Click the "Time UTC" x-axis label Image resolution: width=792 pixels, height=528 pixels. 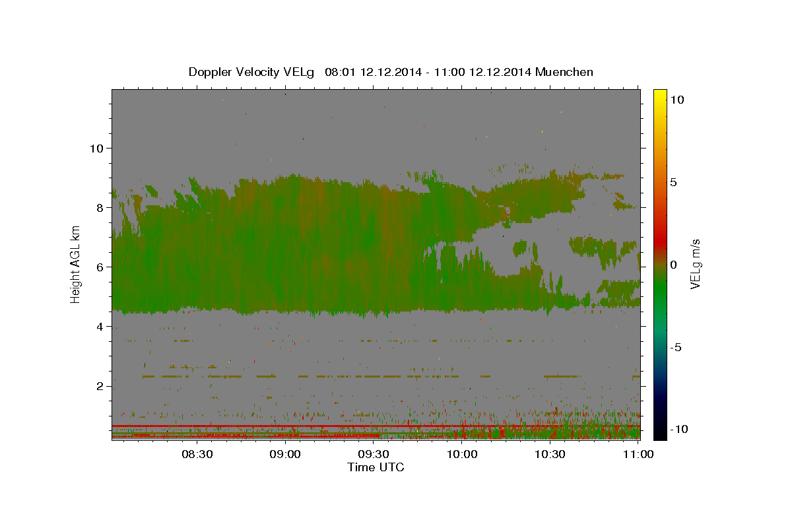[x=376, y=467]
